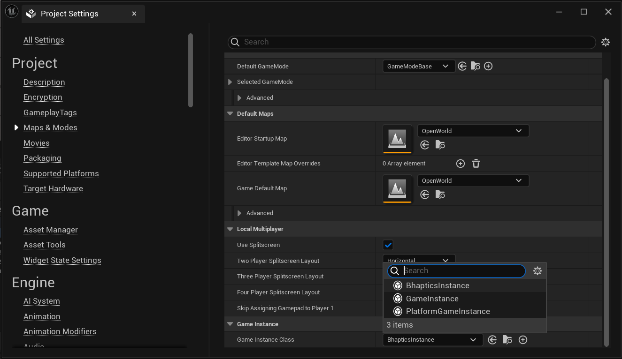Close the Project Settings tab

(134, 14)
